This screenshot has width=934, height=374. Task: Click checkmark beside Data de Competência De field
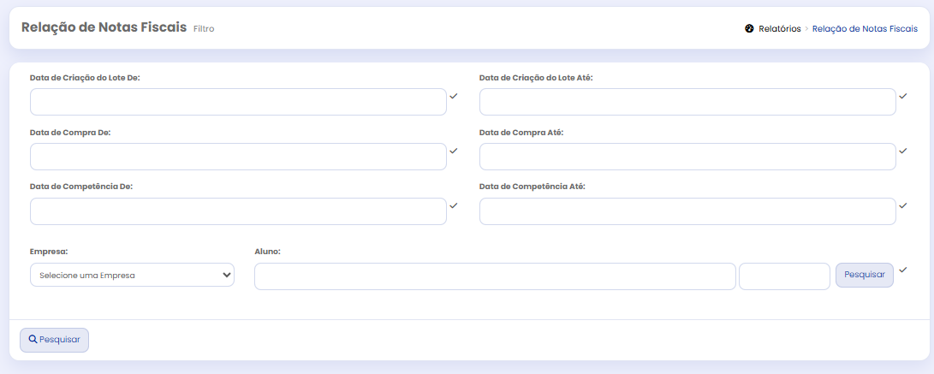click(454, 205)
